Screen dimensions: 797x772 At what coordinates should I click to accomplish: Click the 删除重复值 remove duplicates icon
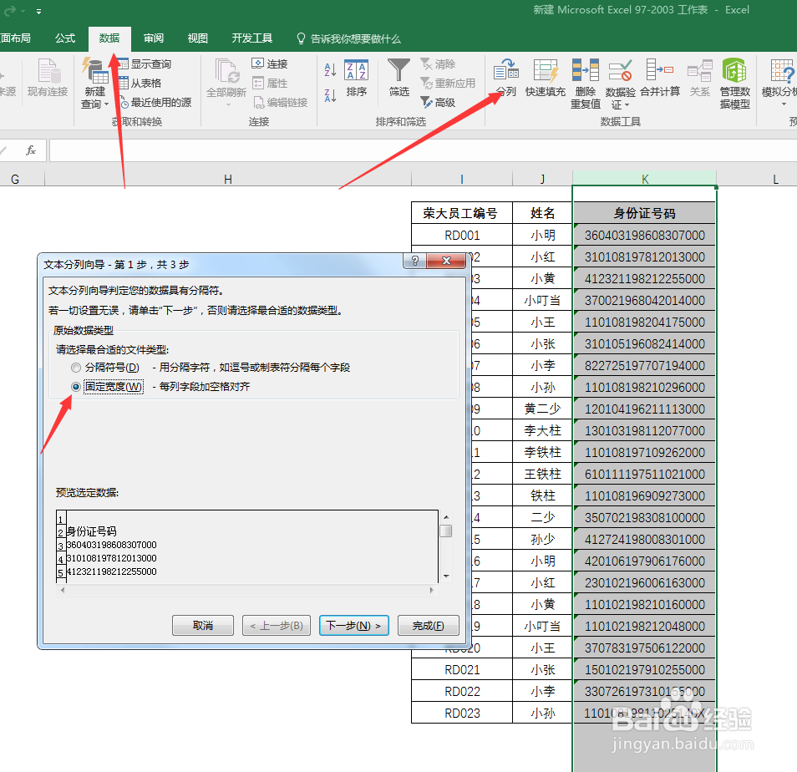[x=585, y=70]
